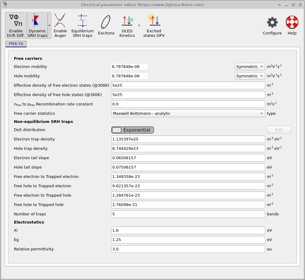Expand arrow beside OLED Kinetics
The width and height of the screenshot is (305, 280).
[139, 25]
